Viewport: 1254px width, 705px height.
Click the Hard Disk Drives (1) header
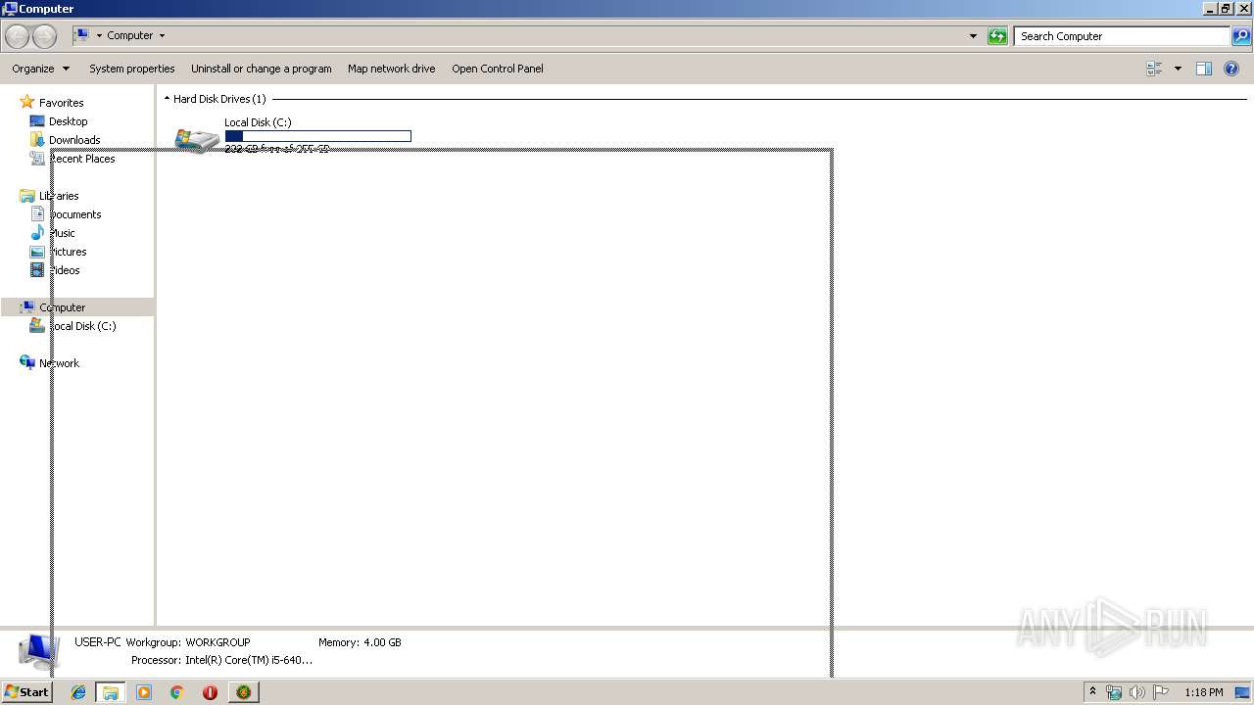[219, 99]
